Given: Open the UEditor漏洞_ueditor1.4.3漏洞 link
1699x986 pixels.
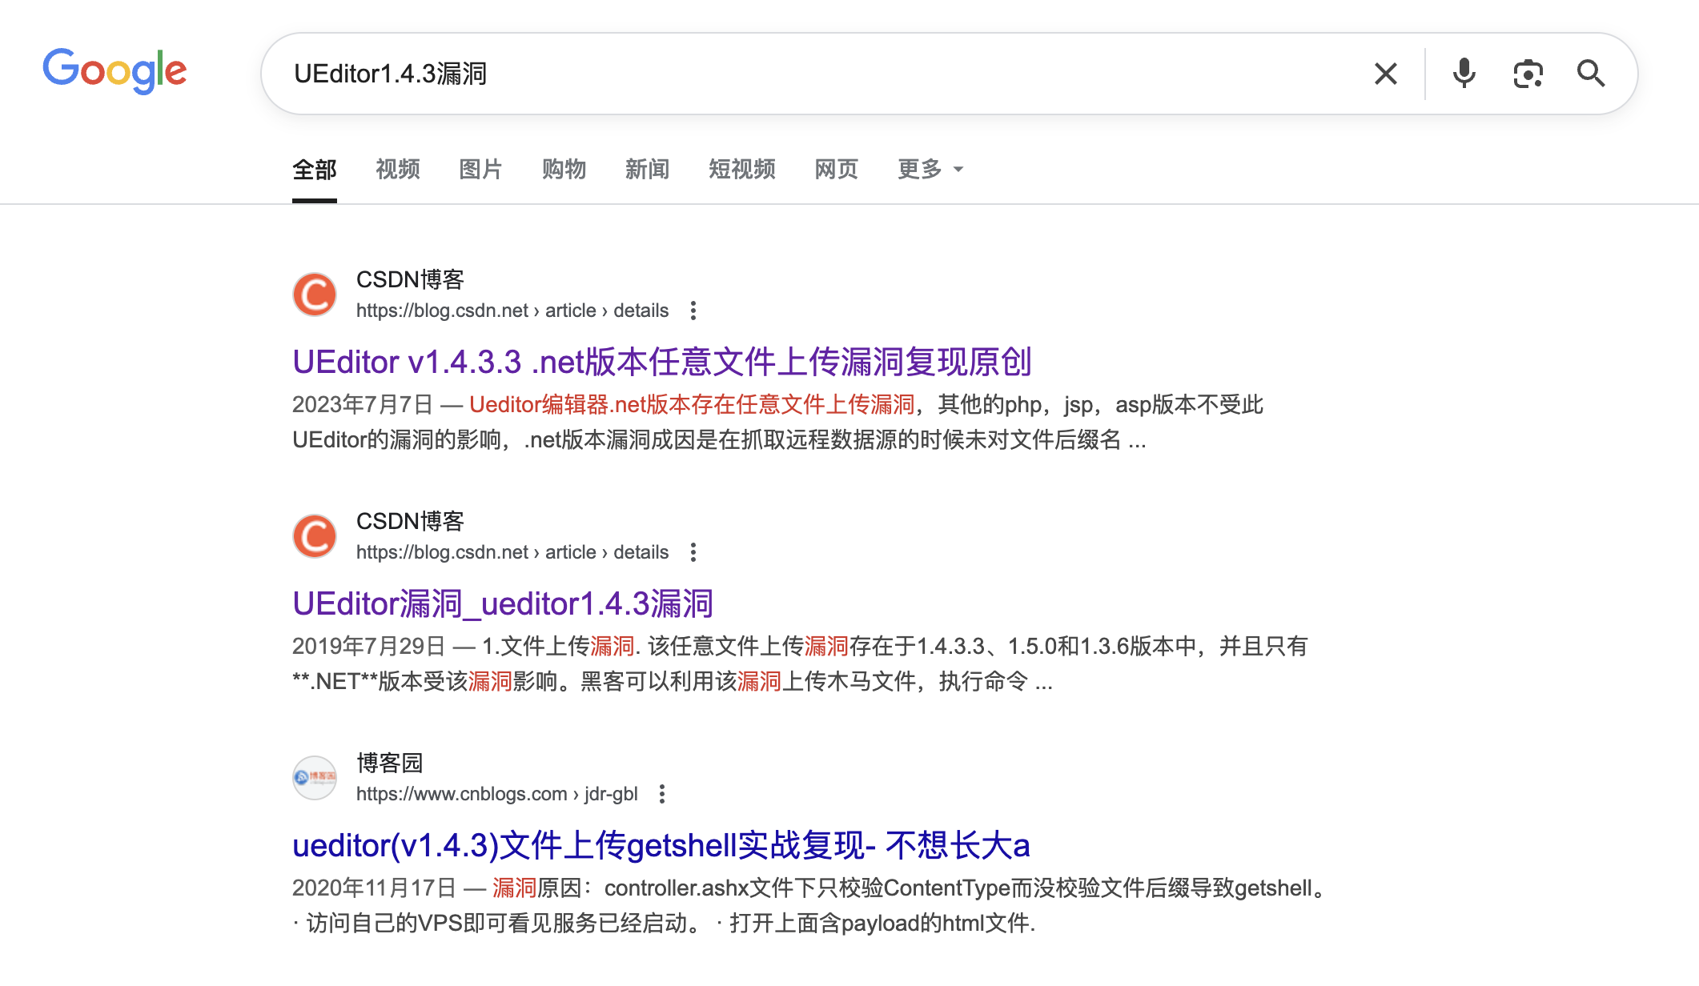Looking at the screenshot, I should point(503,604).
